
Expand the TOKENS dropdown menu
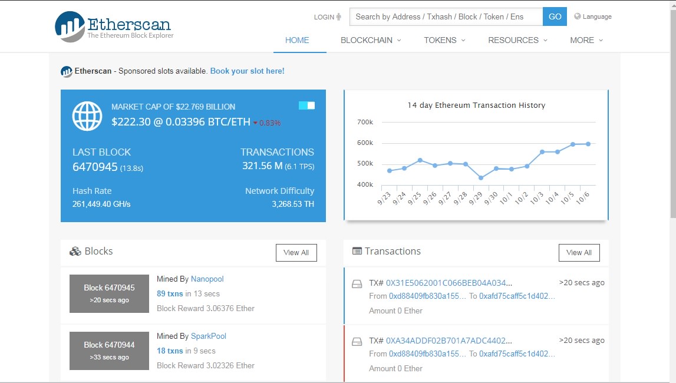(444, 40)
